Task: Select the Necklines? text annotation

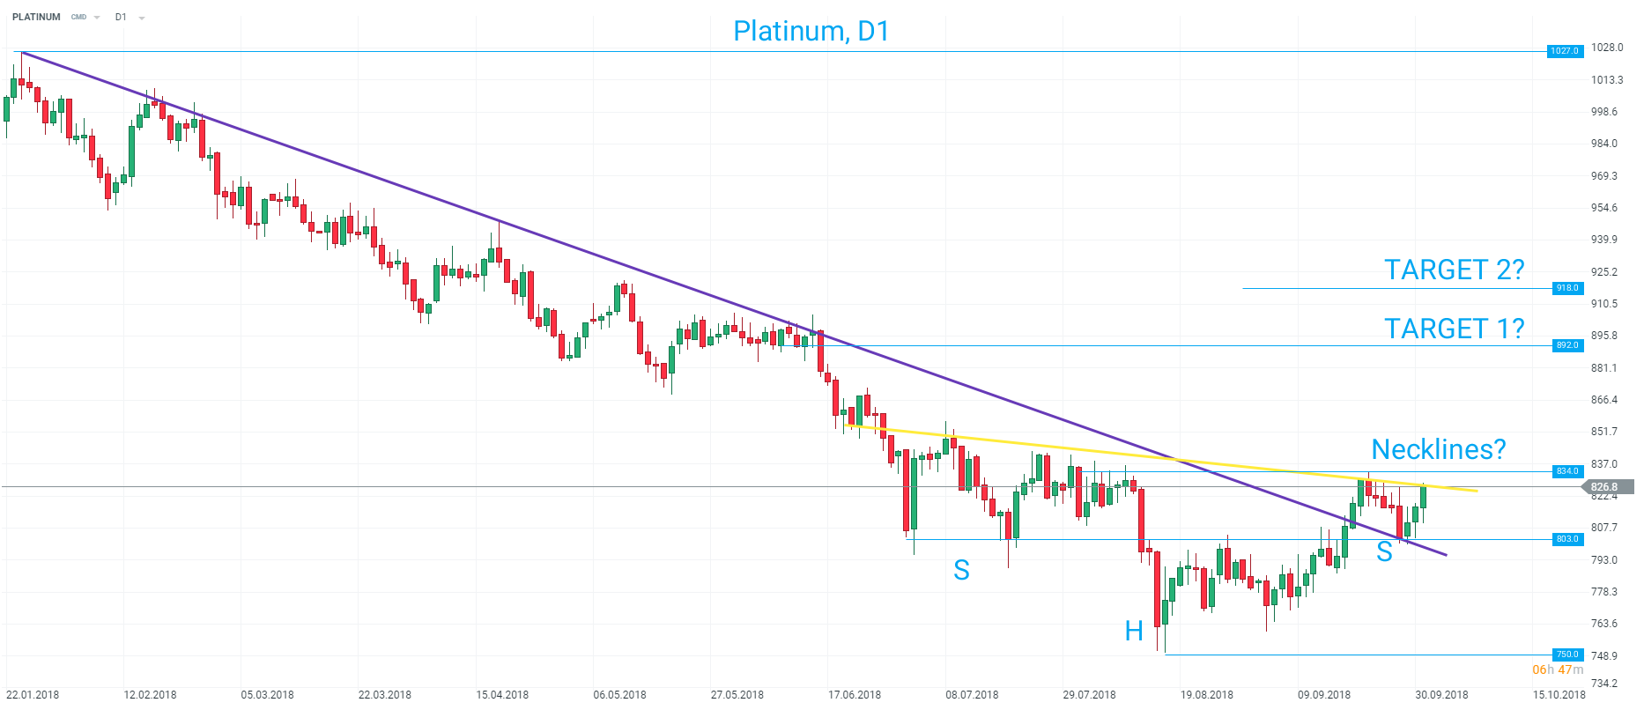Action: pos(1439,449)
